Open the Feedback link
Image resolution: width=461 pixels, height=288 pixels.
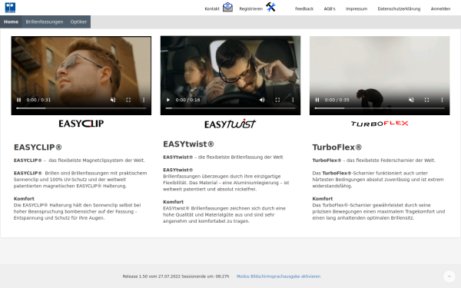click(x=304, y=8)
